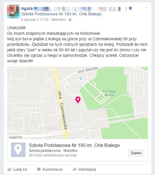155x175 pixels.
Task: Click the pink map marker pin
Action: pos(78,100)
